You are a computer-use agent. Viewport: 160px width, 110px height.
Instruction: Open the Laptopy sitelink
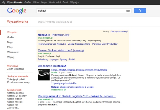pos(54,60)
